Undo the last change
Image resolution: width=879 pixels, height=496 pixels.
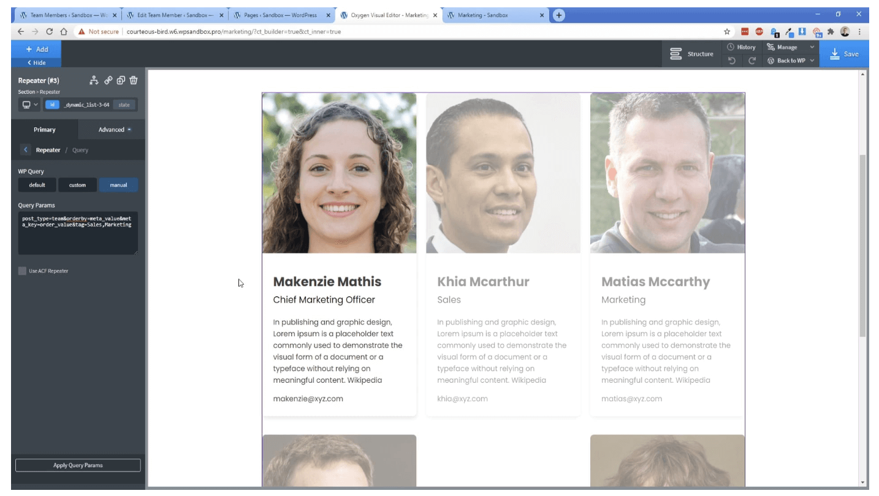pyautogui.click(x=731, y=61)
